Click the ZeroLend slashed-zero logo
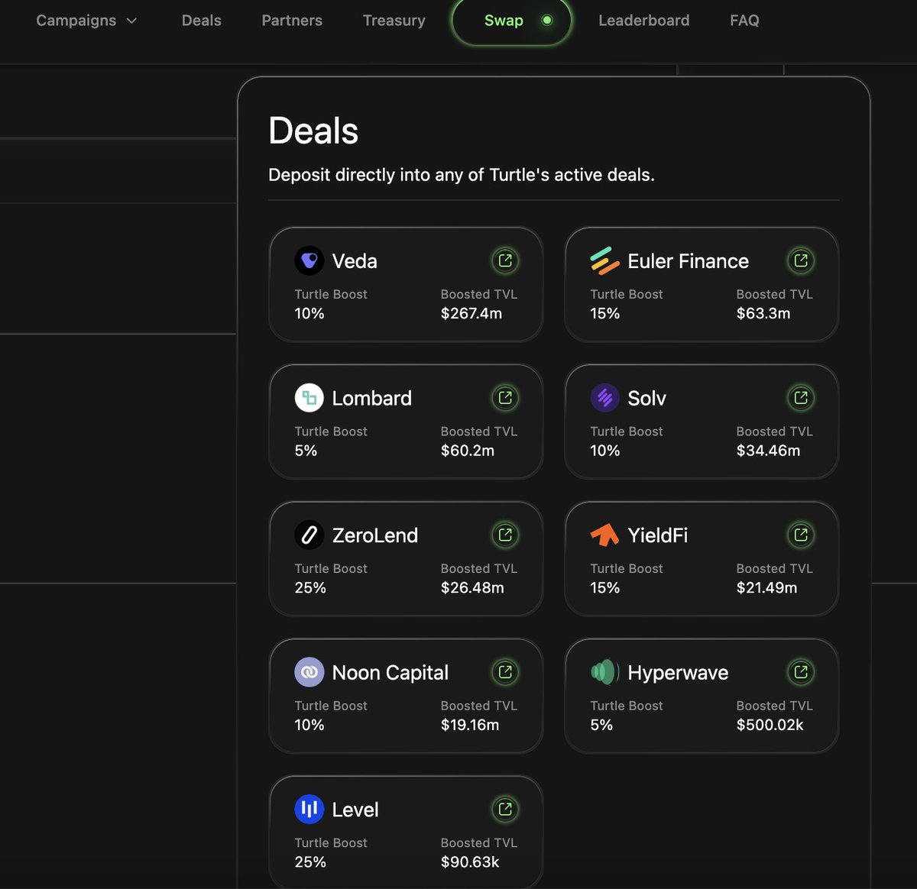 309,535
